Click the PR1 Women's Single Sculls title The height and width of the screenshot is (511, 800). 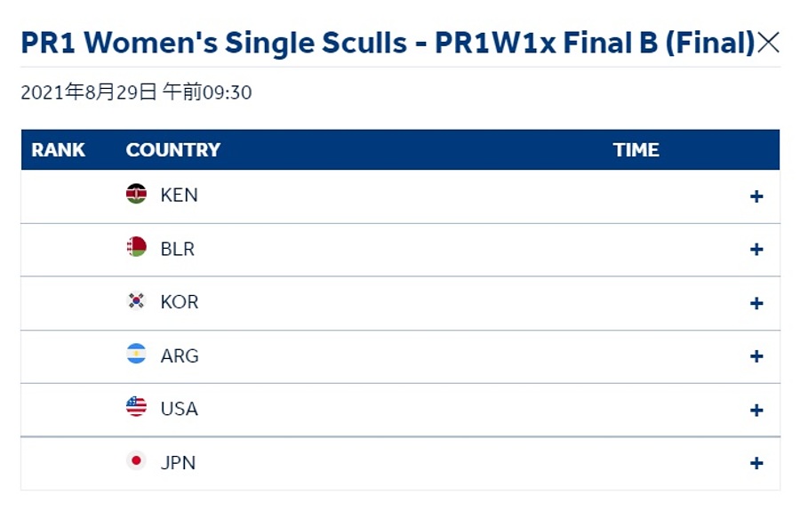[388, 43]
